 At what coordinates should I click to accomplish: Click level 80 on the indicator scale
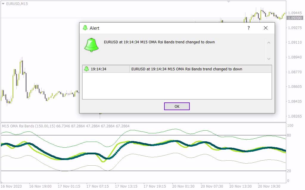289,135
